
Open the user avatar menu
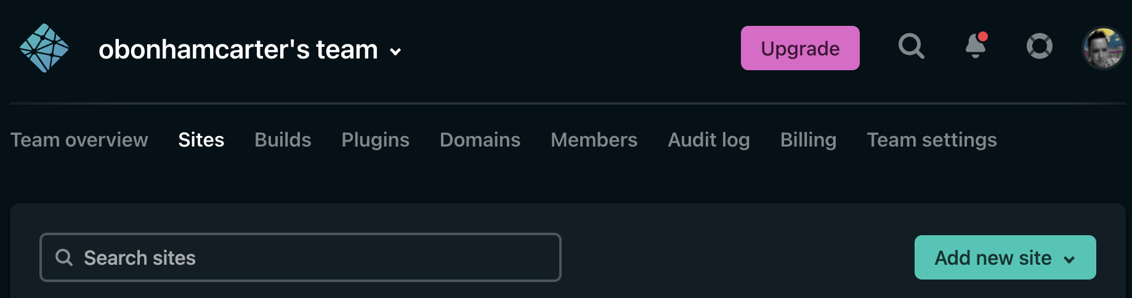(x=1103, y=48)
